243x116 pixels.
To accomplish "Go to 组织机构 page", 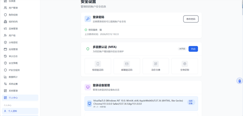I will pos(20,22).
